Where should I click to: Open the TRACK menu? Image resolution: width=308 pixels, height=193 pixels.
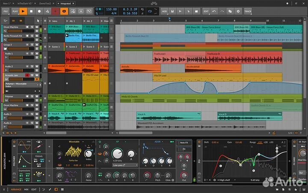248,11
